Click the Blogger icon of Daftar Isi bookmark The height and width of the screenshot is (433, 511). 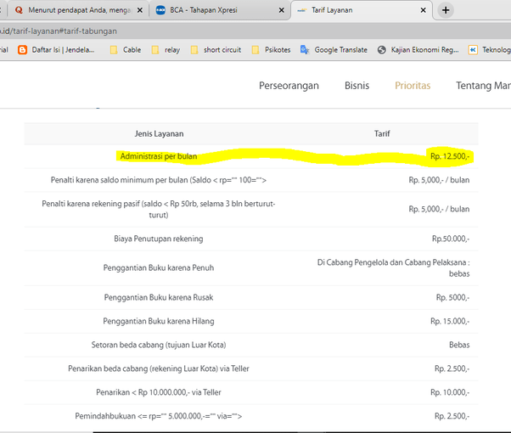click(x=22, y=50)
